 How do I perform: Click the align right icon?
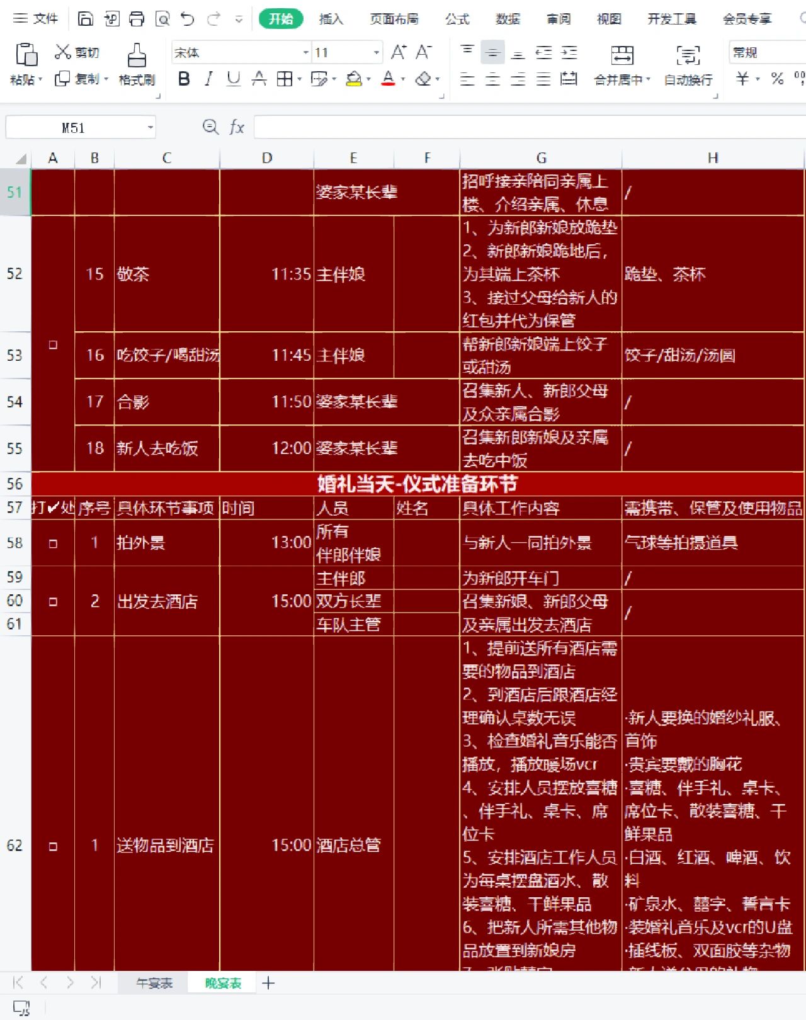[518, 79]
